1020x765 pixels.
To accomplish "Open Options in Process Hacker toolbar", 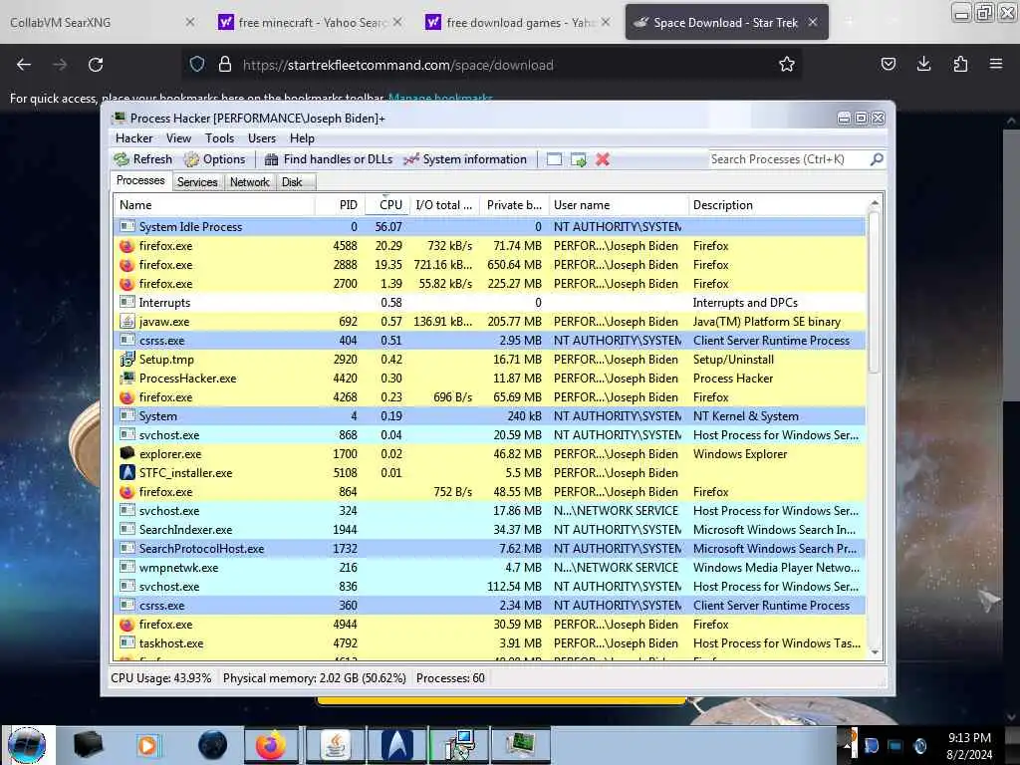I will [x=215, y=159].
